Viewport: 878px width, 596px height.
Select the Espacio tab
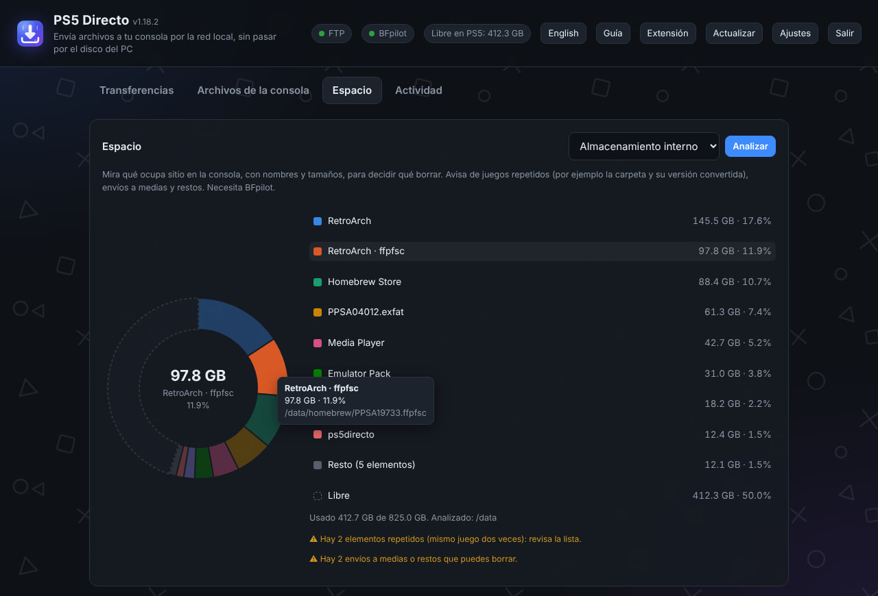tap(352, 90)
